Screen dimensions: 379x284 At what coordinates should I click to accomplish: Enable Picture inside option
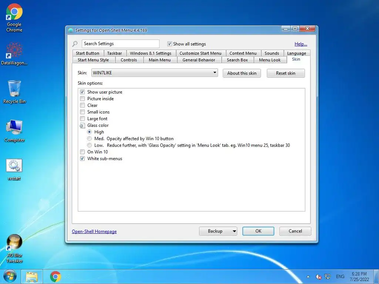click(x=83, y=98)
